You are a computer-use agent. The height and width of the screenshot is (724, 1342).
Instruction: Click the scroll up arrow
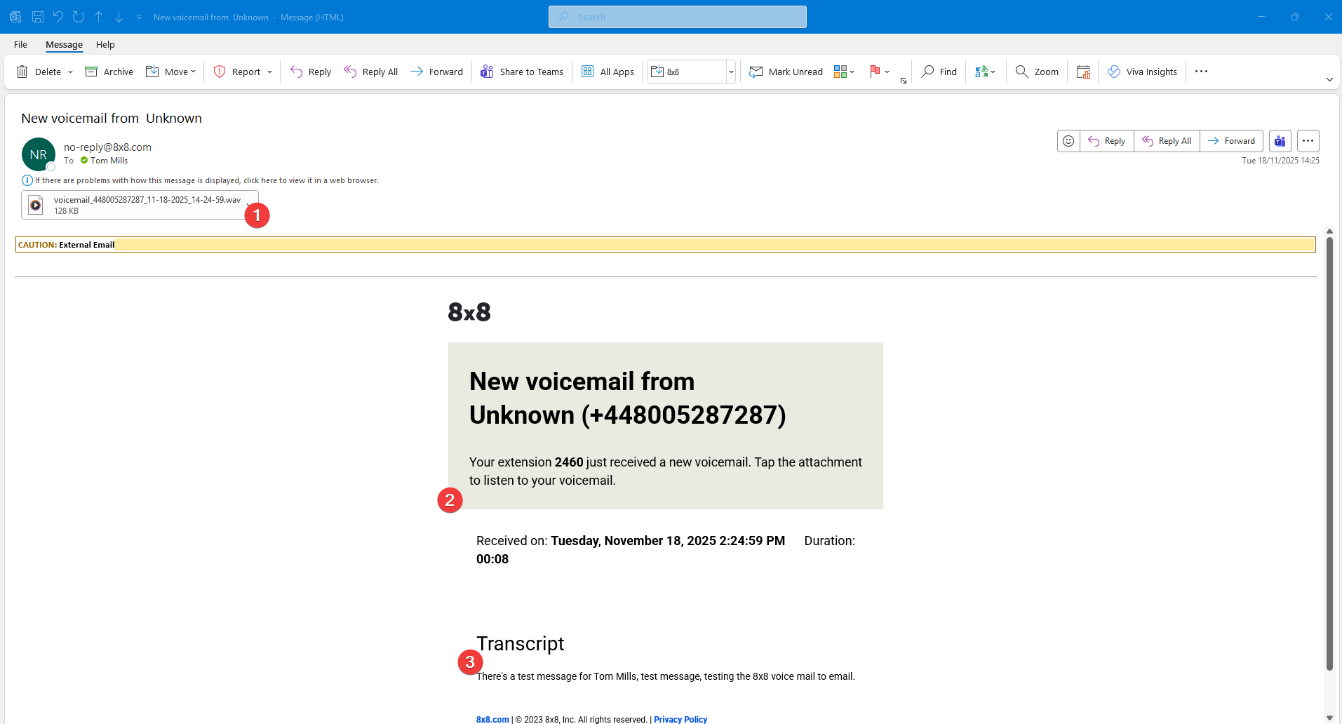tap(1329, 231)
